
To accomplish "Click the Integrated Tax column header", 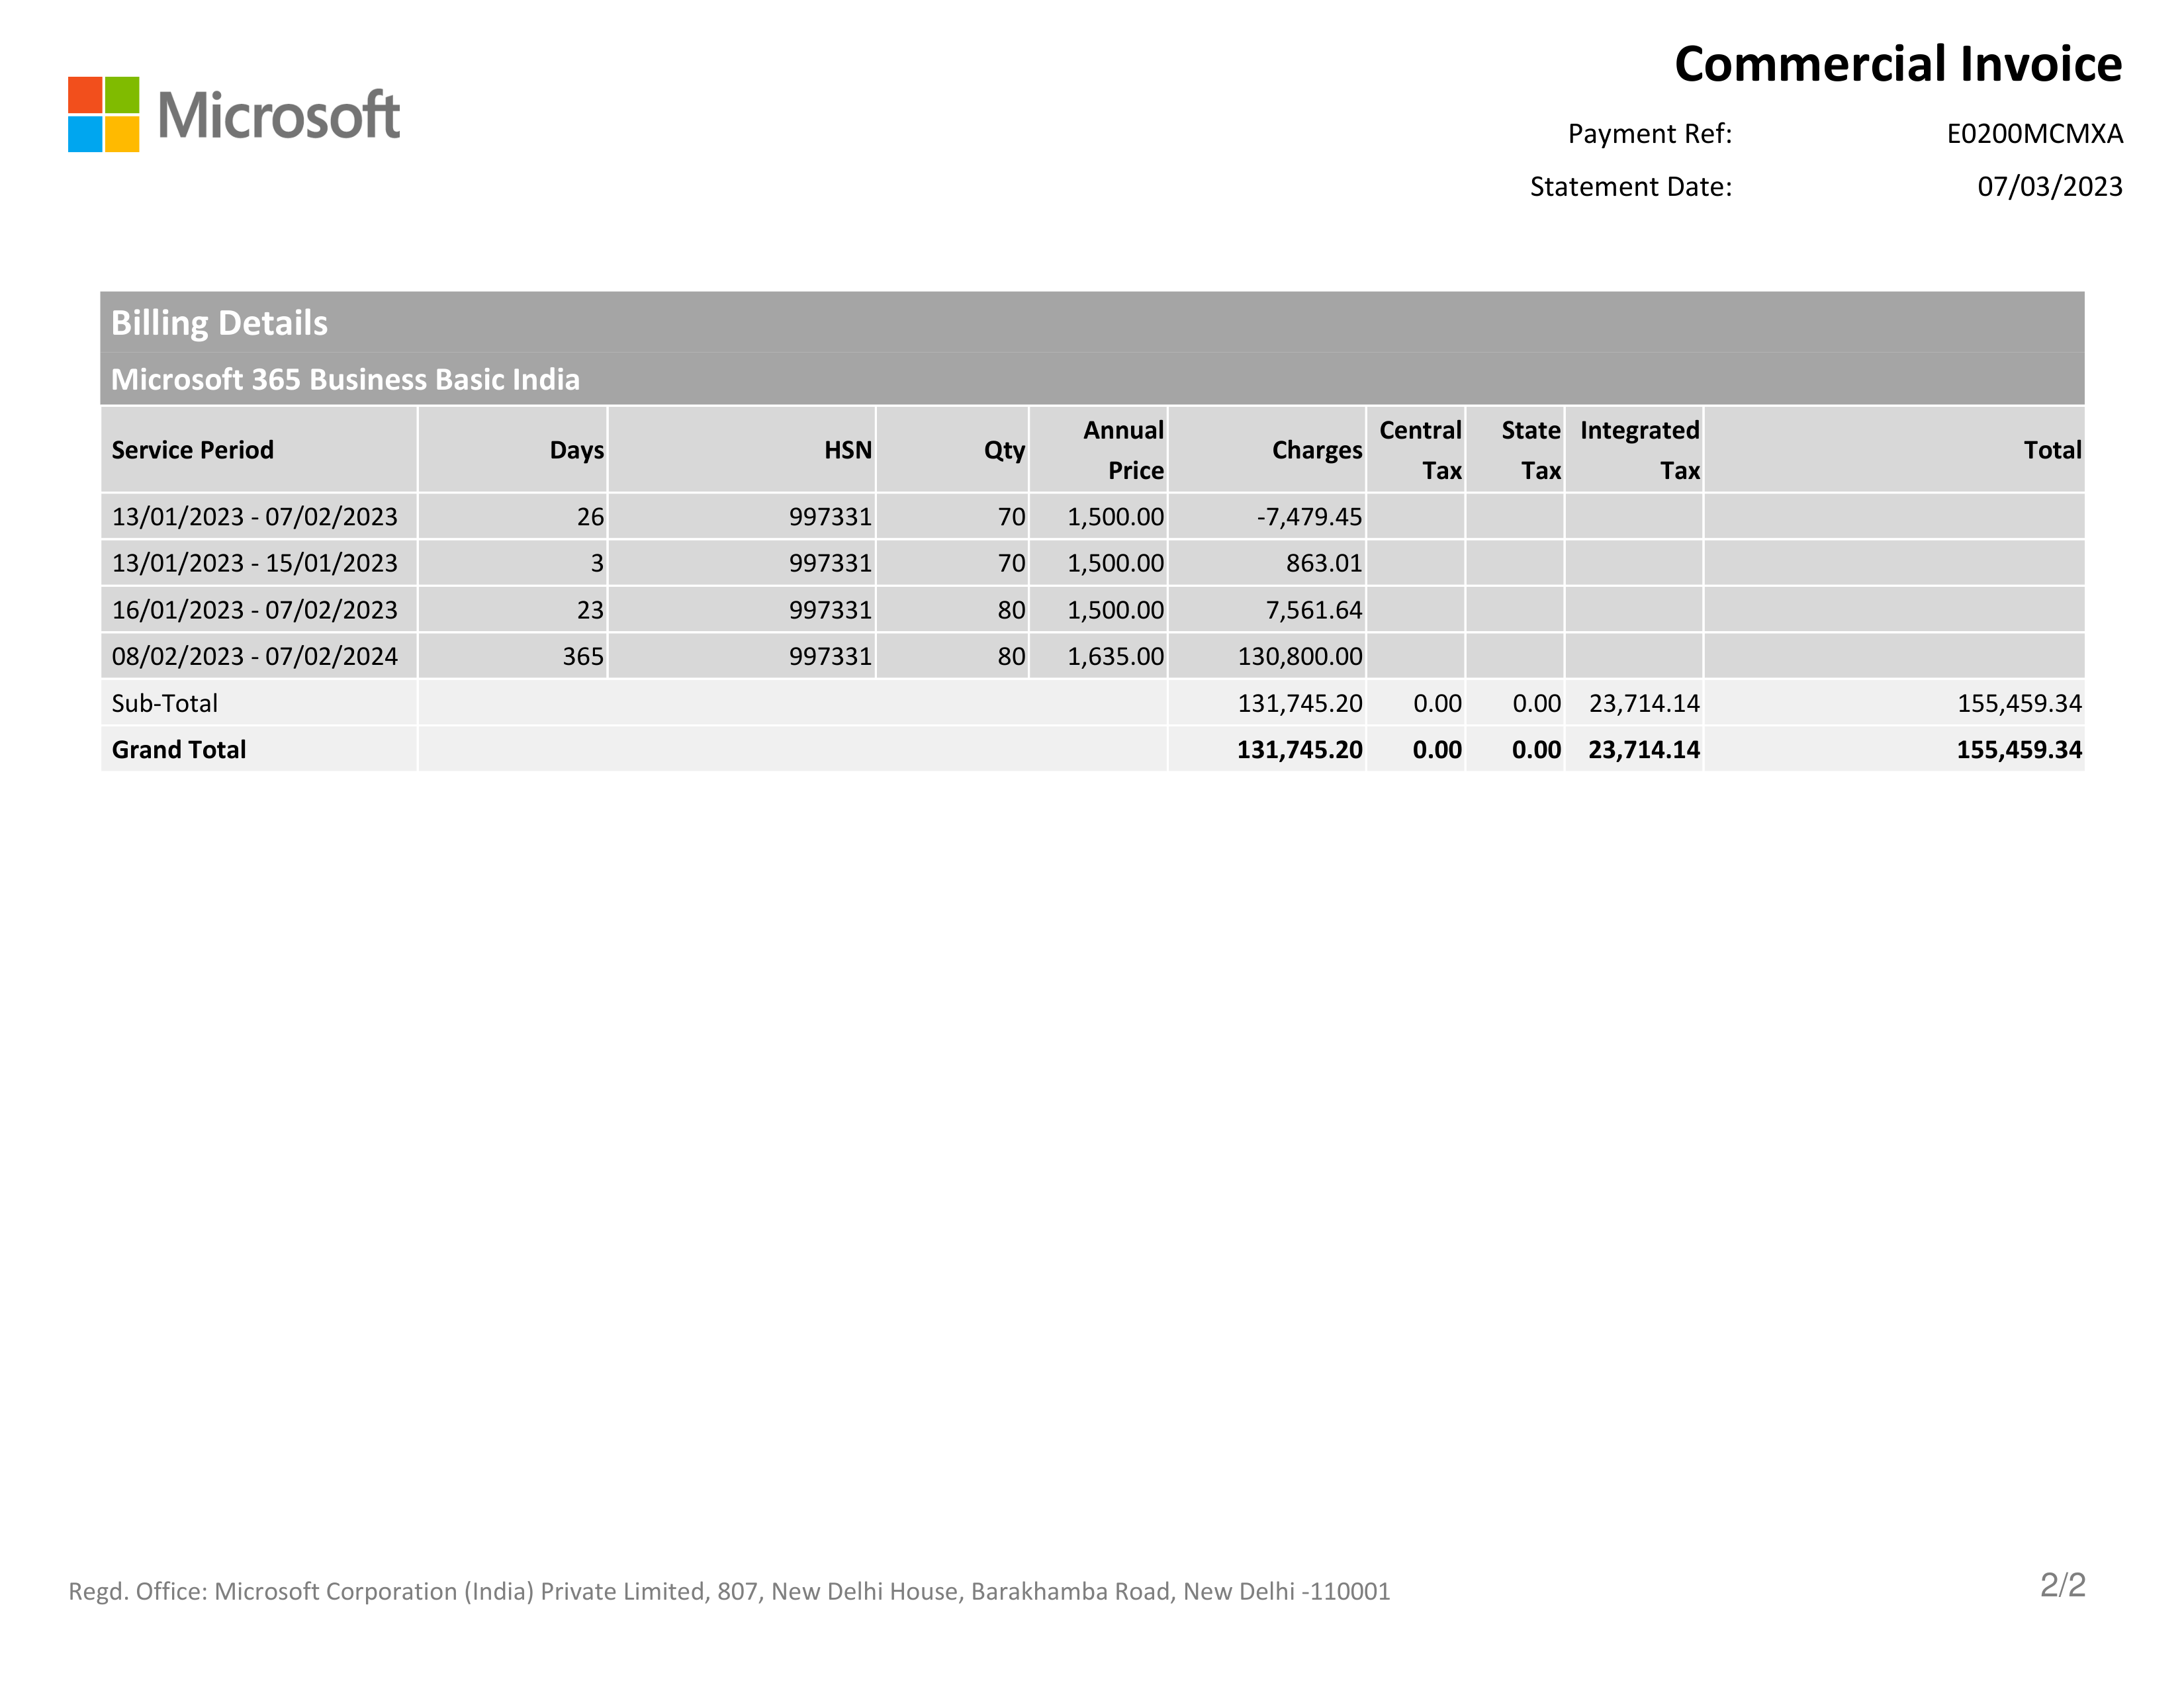I will coord(1639,450).
